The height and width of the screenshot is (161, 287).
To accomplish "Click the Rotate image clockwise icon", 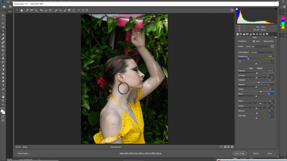I will coord(87,10).
